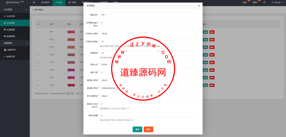Click 编辑 in the VIP 3 row
The height and width of the screenshot is (137, 286).
(205, 47)
